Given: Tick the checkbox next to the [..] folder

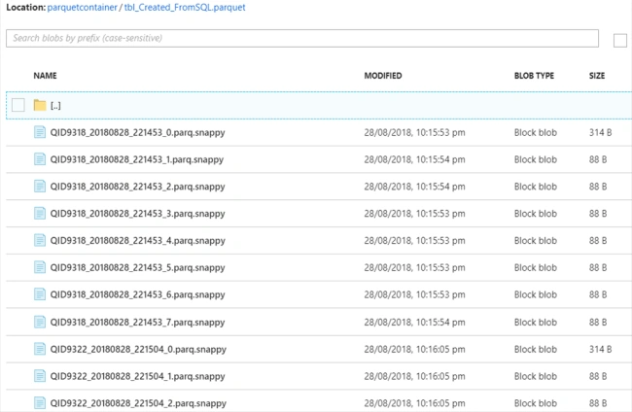Looking at the screenshot, I should pos(18,105).
